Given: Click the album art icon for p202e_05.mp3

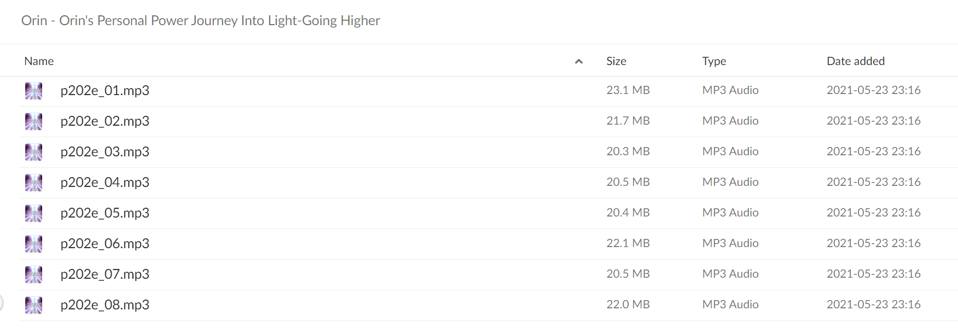Looking at the screenshot, I should point(33,213).
